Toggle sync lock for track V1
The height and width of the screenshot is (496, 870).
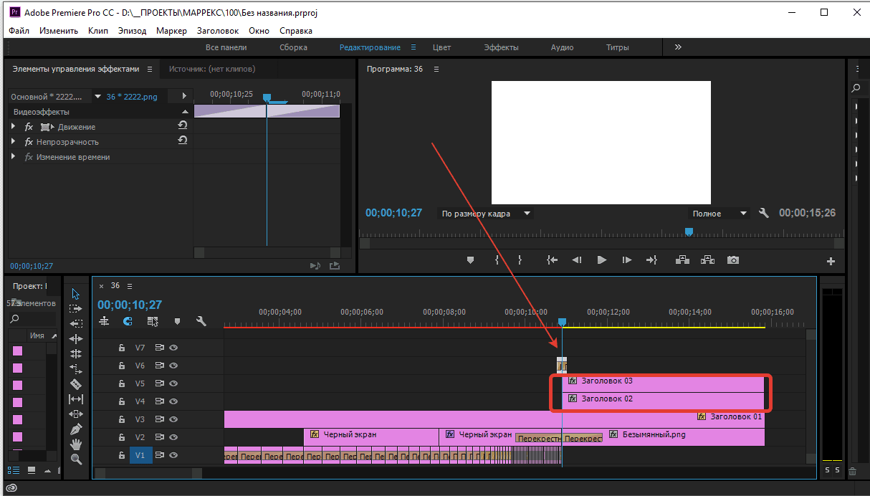click(x=160, y=455)
